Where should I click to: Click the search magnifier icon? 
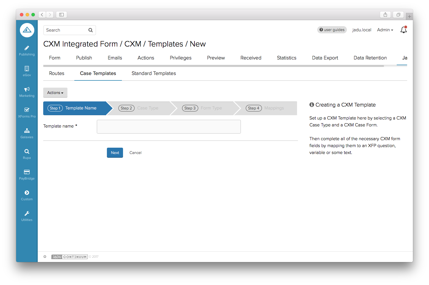[90, 30]
